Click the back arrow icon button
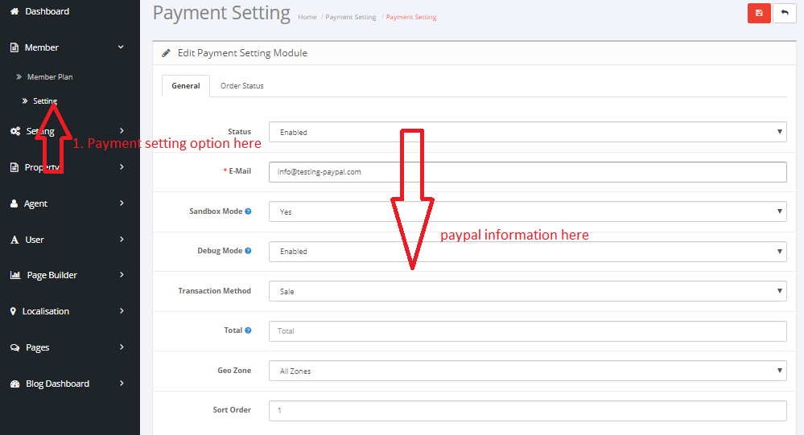Image resolution: width=804 pixels, height=435 pixels. pos(784,13)
